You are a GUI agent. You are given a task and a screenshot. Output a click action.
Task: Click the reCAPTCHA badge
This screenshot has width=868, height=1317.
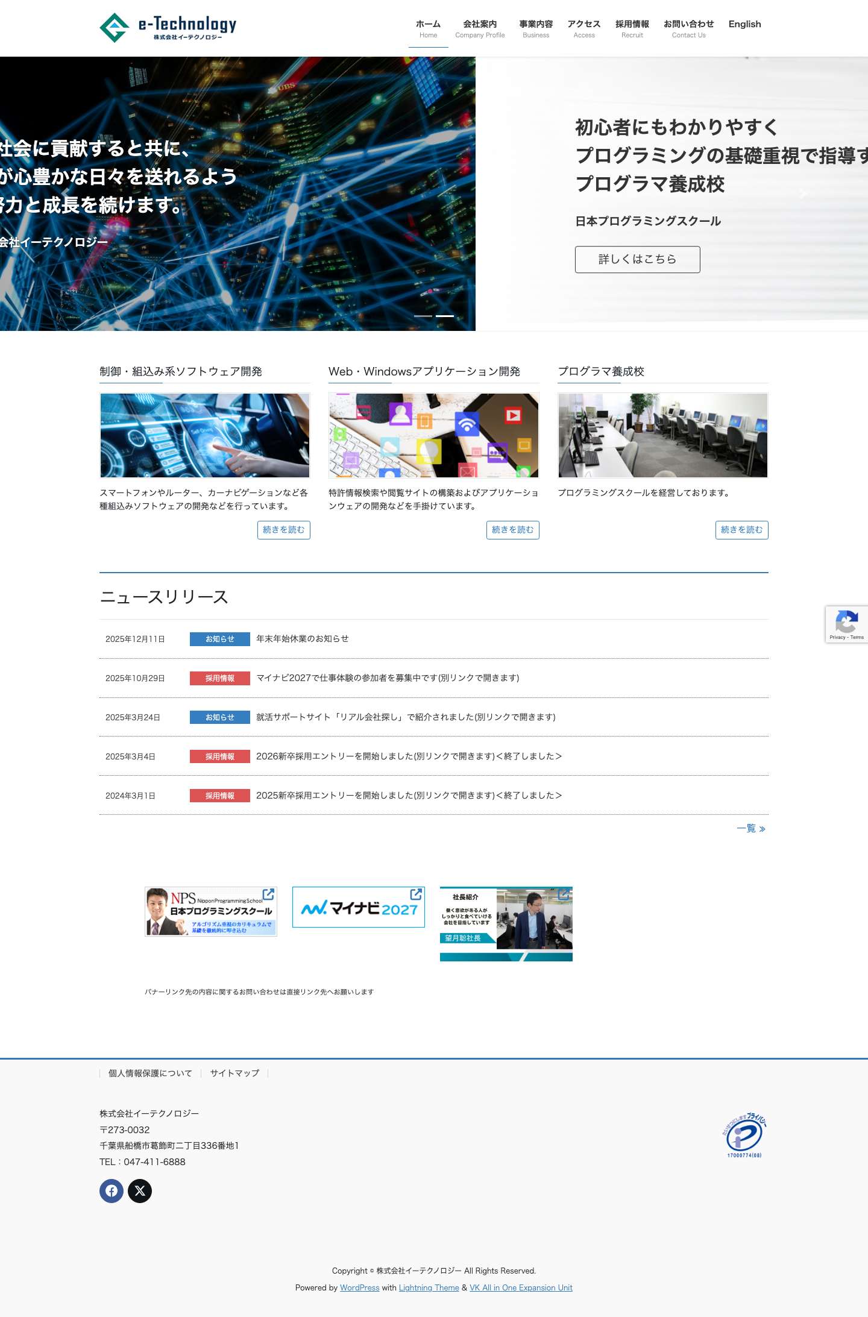(846, 624)
